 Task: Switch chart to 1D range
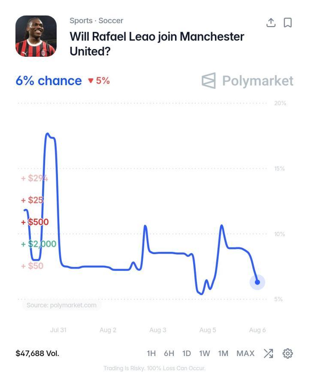pyautogui.click(x=187, y=353)
